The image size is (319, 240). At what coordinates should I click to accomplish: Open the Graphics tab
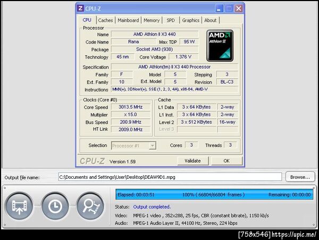(191, 20)
